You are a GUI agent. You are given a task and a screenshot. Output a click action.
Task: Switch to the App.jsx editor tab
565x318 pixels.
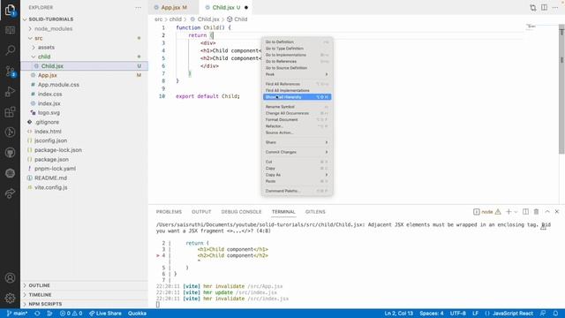click(173, 8)
